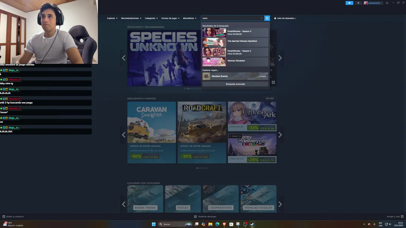Go to next featured game arrow
This screenshot has width=406, height=228.
point(280,58)
